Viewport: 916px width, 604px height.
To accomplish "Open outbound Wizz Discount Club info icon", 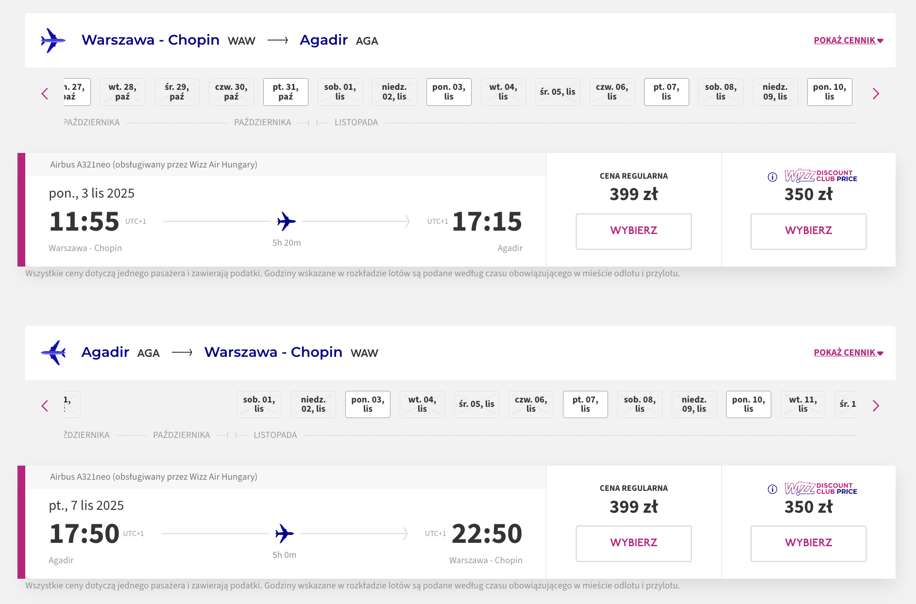I will 772,177.
